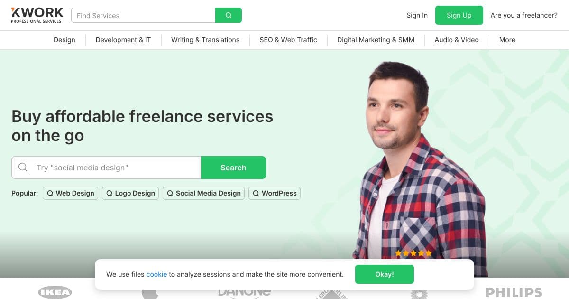Click the five-star rating on the model photo

click(413, 253)
